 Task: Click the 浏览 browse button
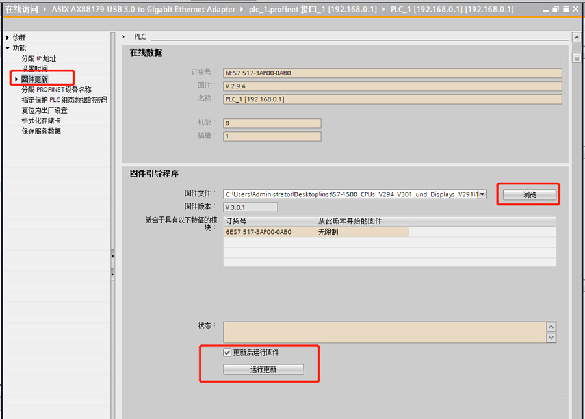[x=529, y=195]
